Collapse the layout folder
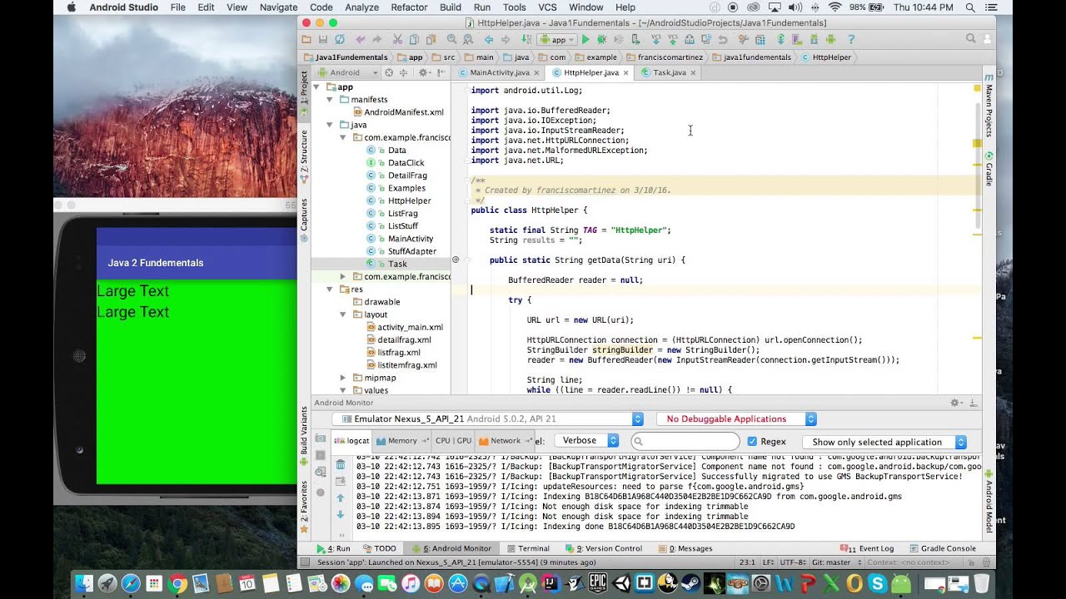This screenshot has height=599, width=1066. [343, 314]
